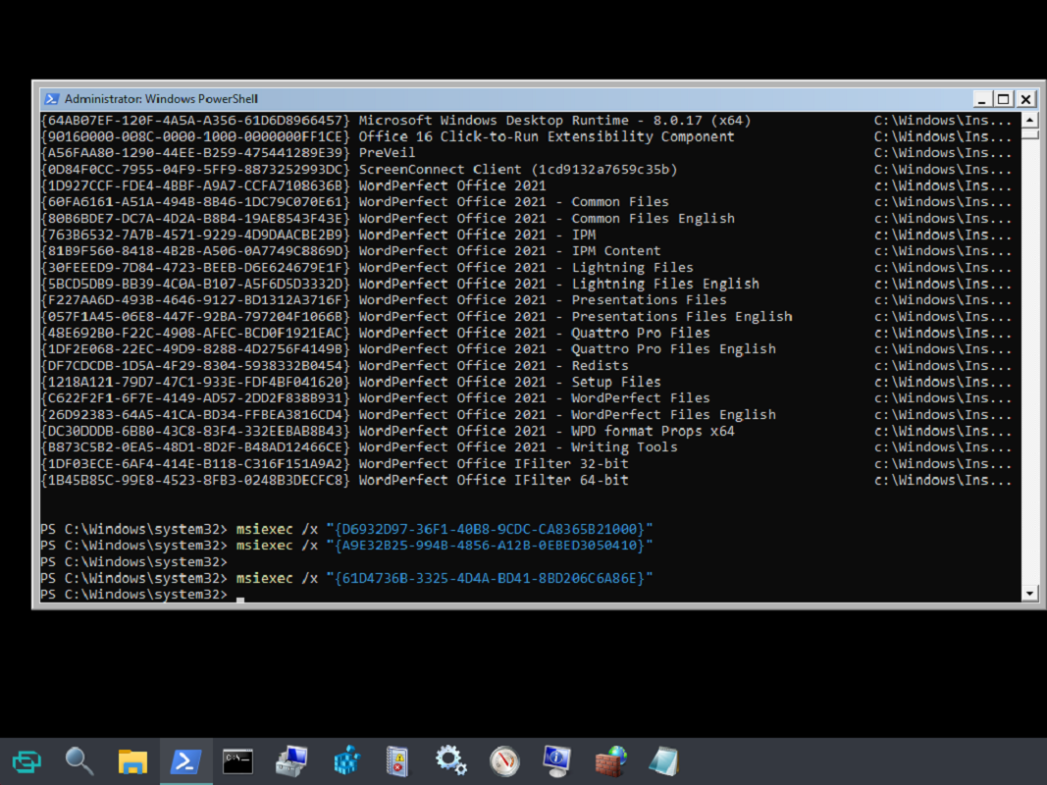Launch System Information monitor icon
Screen dimensions: 1047x785
click(x=556, y=760)
